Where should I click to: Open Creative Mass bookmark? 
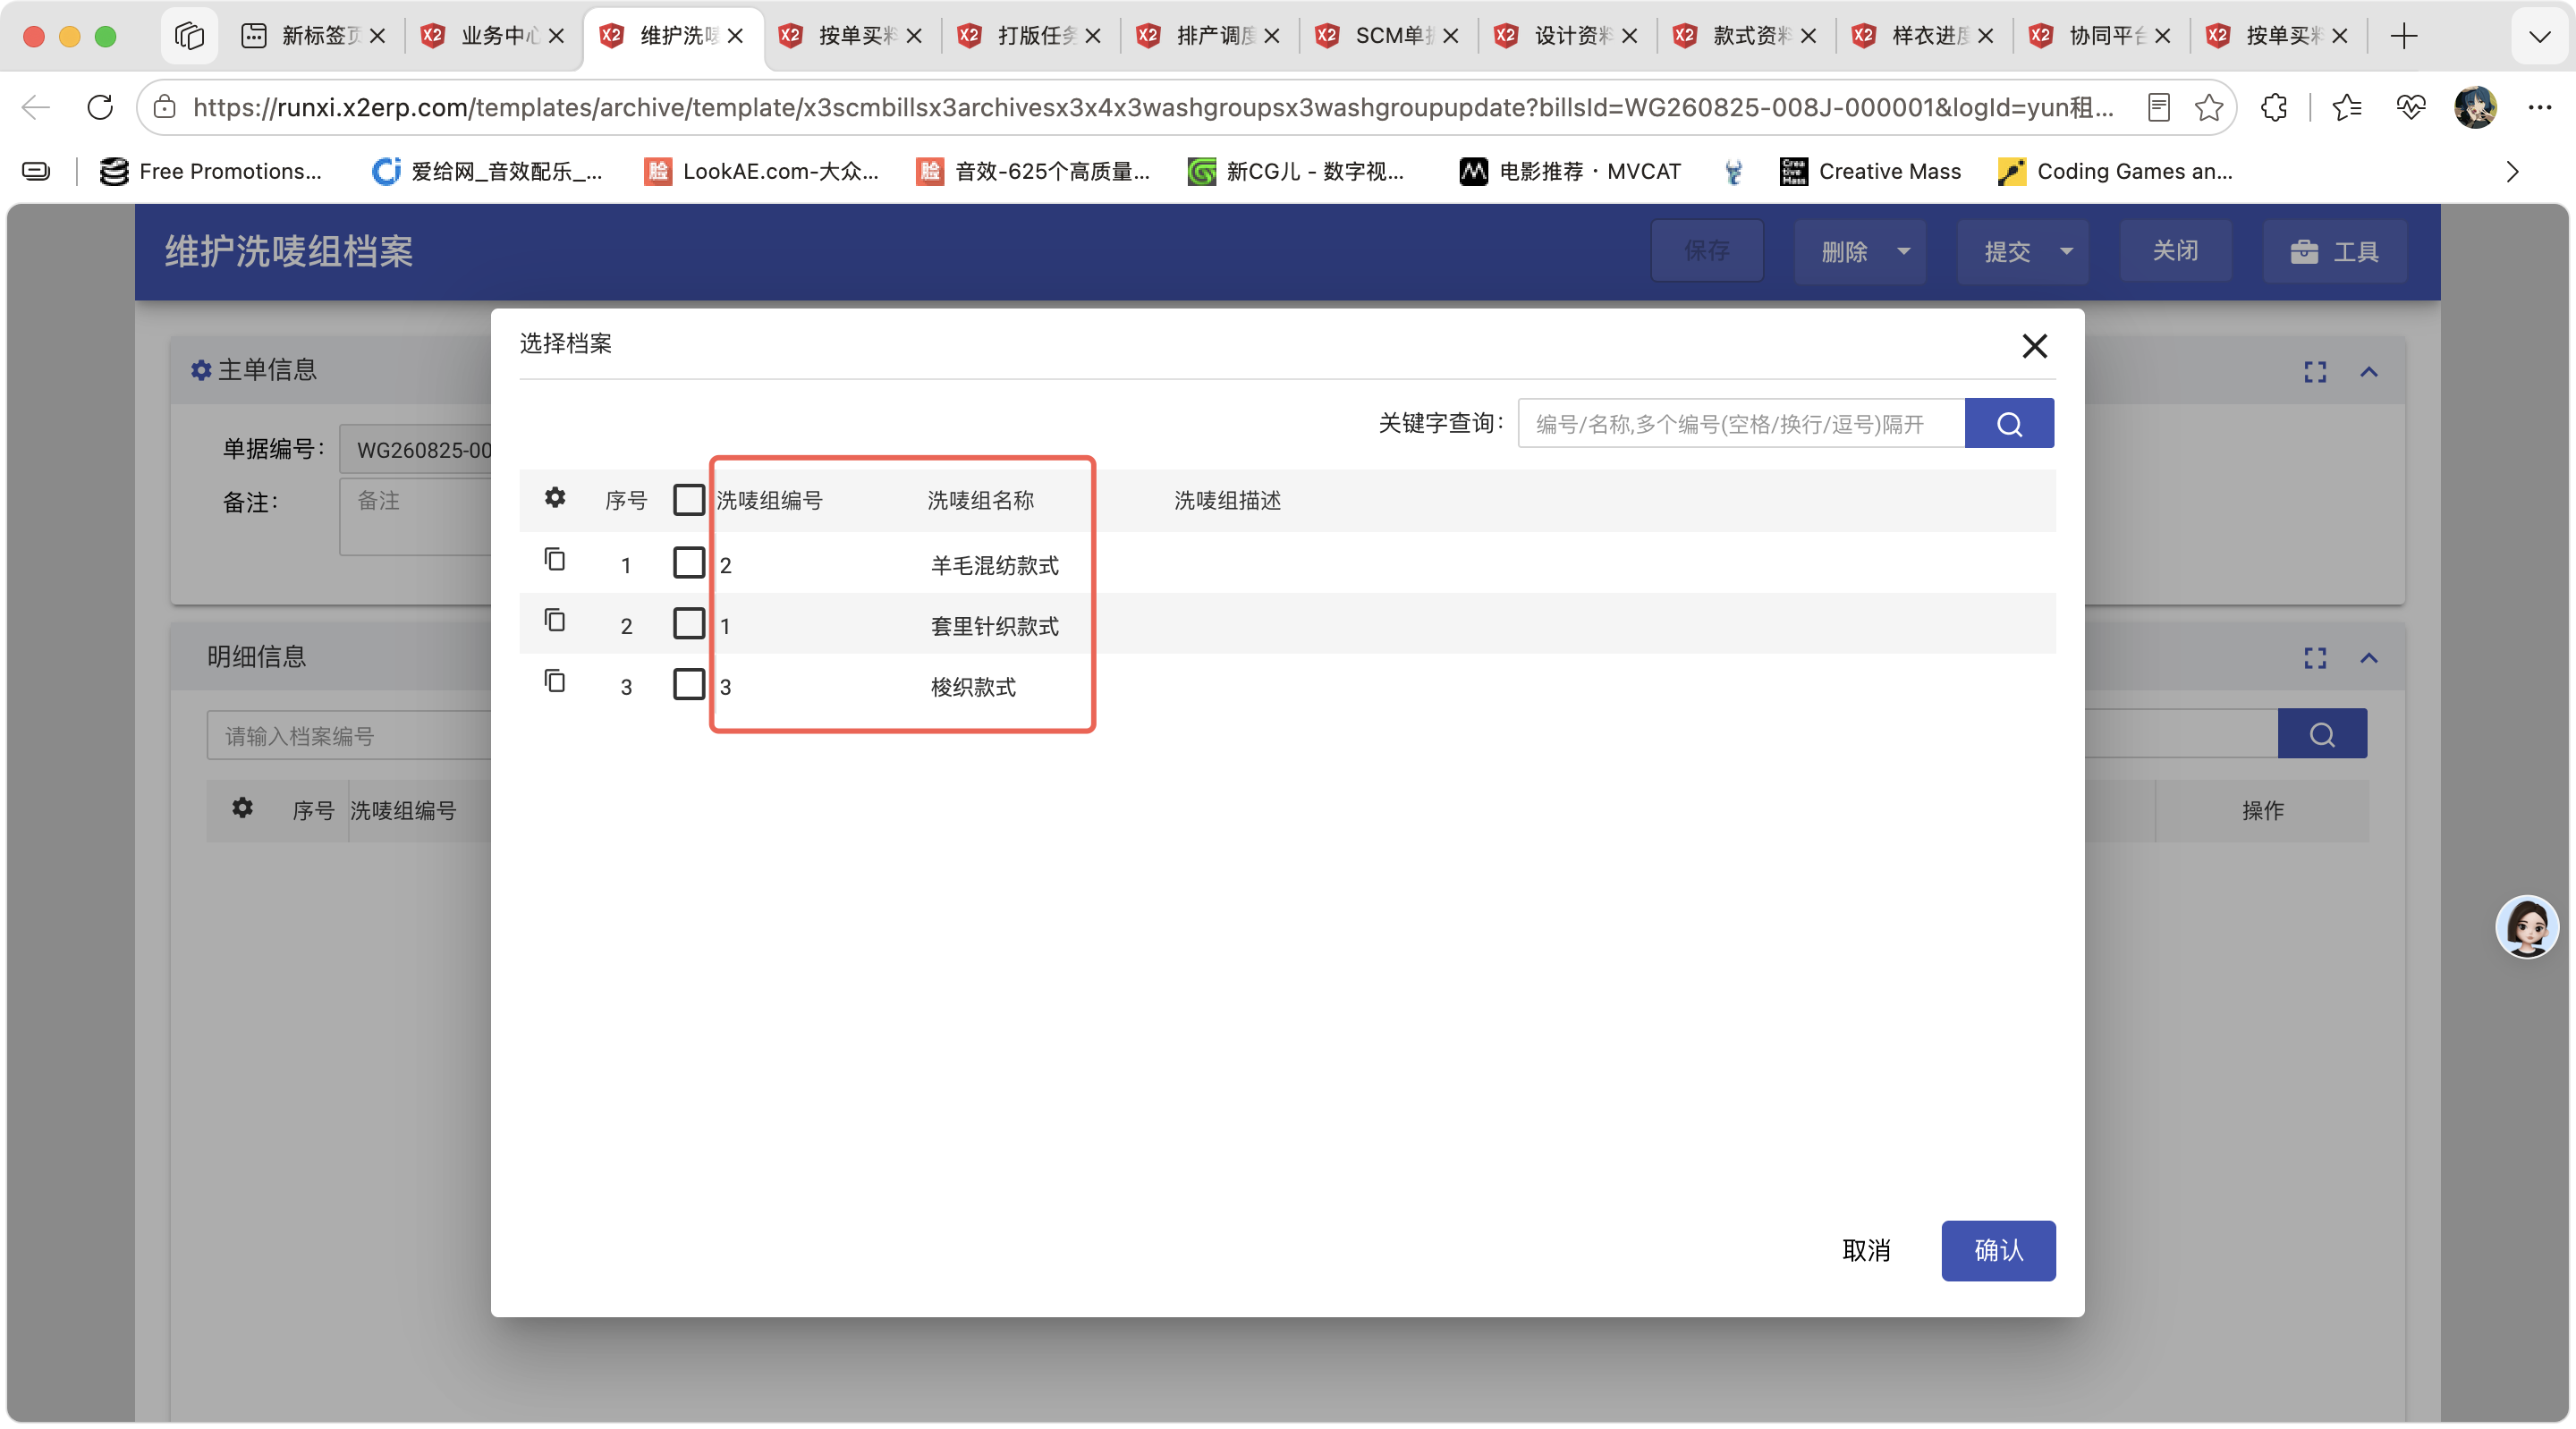(1870, 172)
